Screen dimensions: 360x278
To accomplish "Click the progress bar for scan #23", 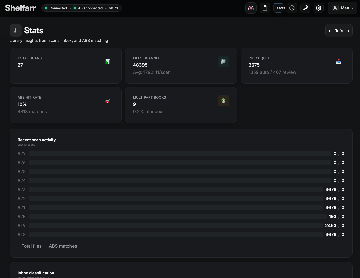I will pos(176,190).
